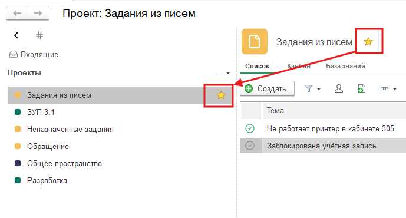406x218 pixels.
Task: Click the add document icon
Action: pyautogui.click(x=361, y=88)
